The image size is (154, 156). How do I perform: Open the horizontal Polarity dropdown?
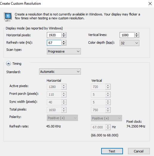click(x=62, y=118)
